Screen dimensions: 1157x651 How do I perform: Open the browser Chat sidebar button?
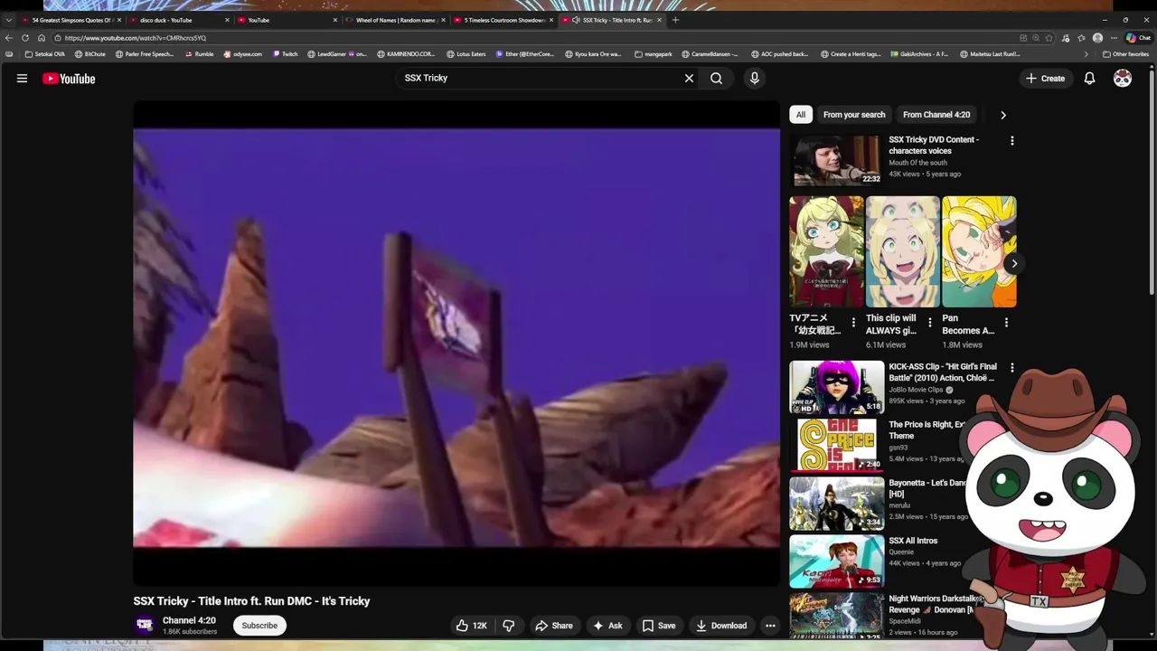(1138, 38)
